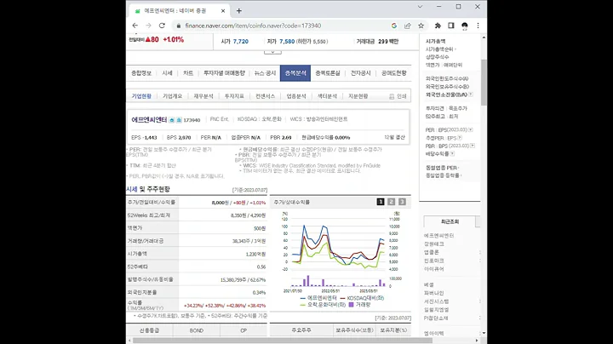Follow the 동일업종 PER link

point(441,168)
